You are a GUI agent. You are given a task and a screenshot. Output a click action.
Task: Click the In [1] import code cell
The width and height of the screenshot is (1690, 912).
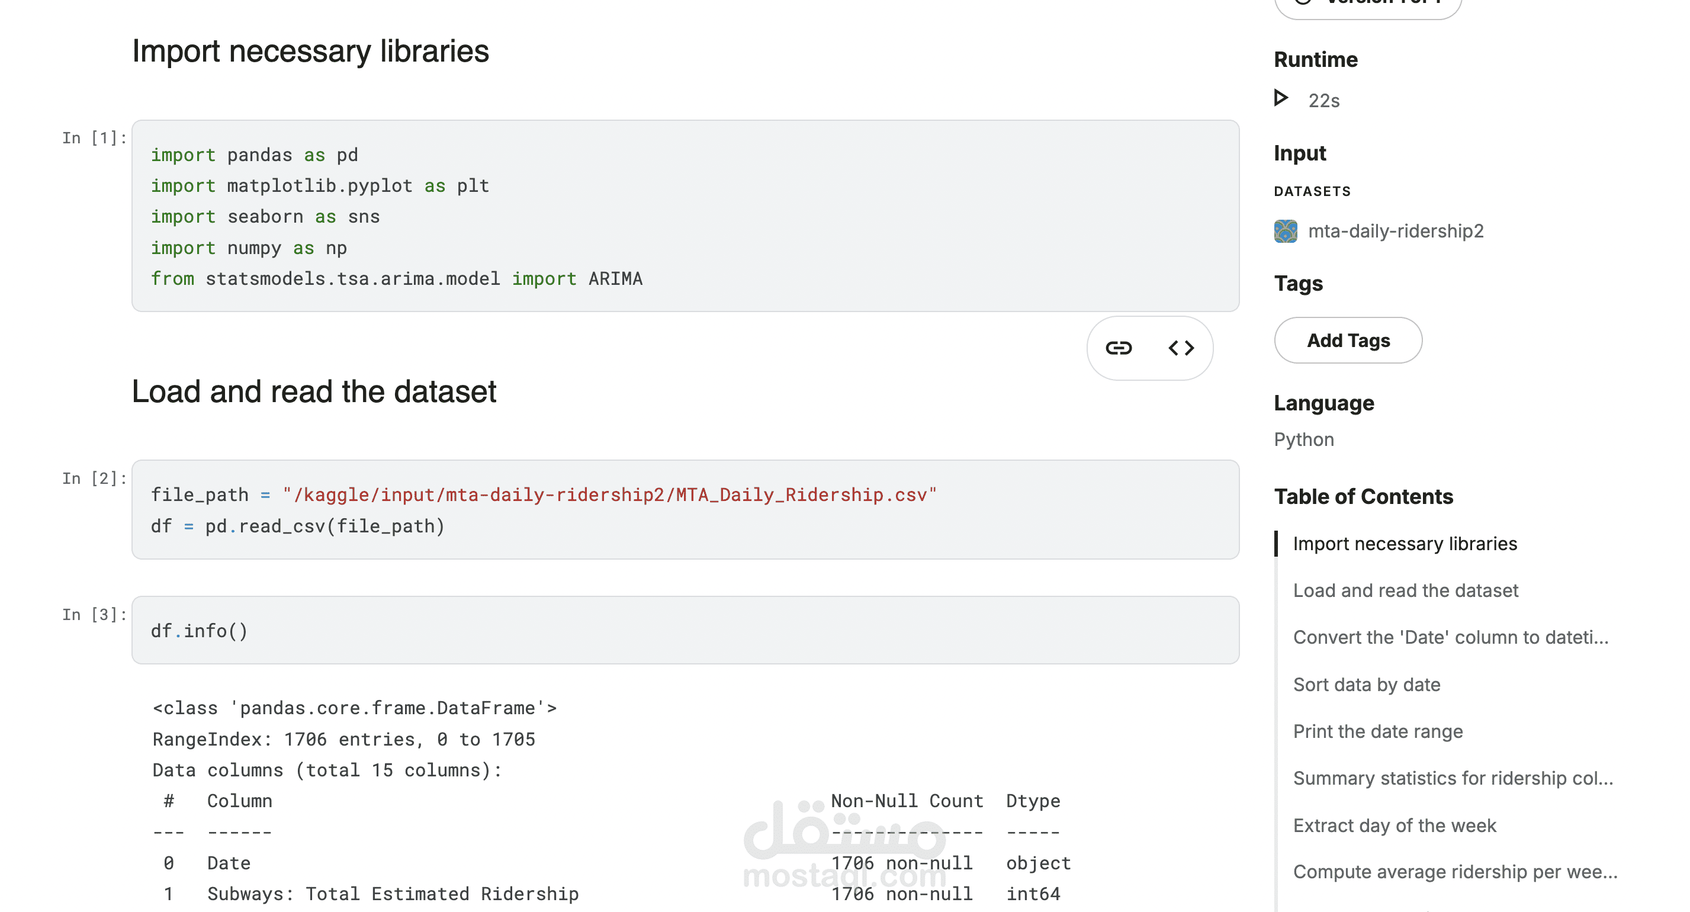[x=685, y=216]
